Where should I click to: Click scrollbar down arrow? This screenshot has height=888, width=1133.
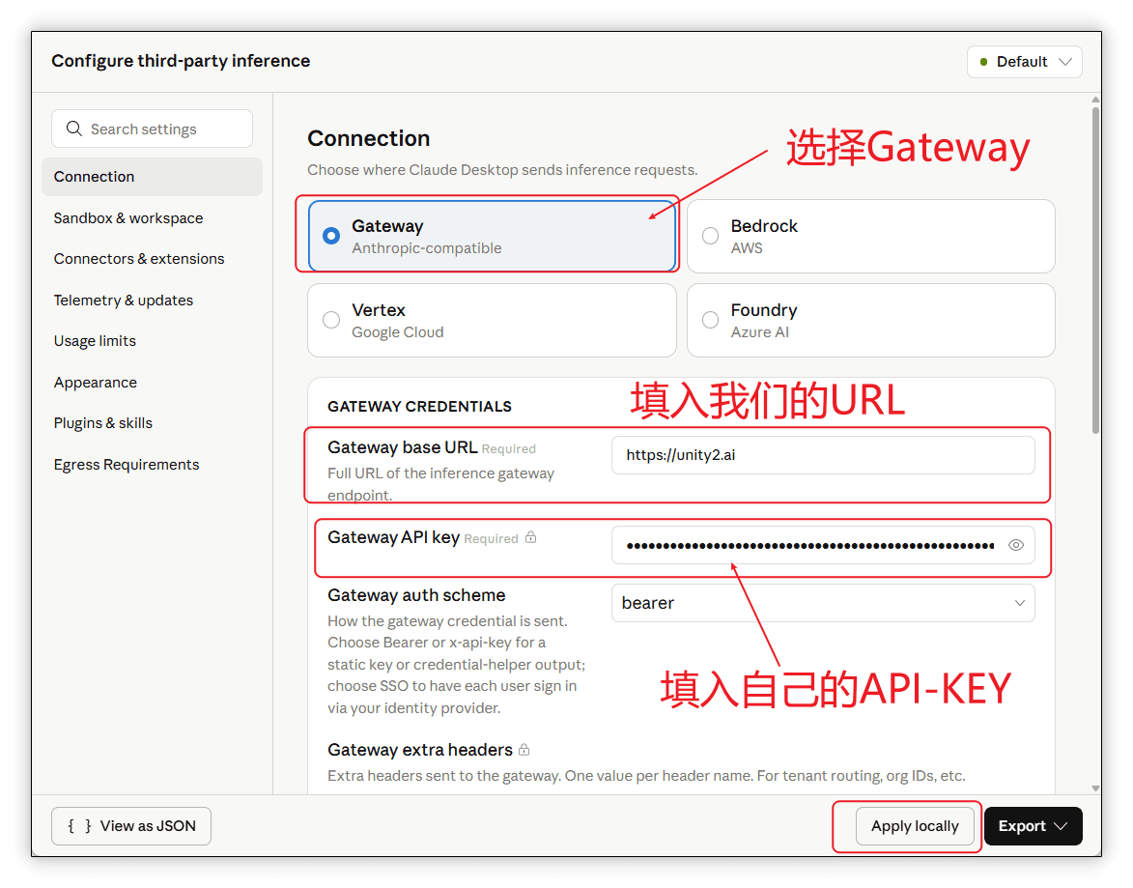(1095, 788)
